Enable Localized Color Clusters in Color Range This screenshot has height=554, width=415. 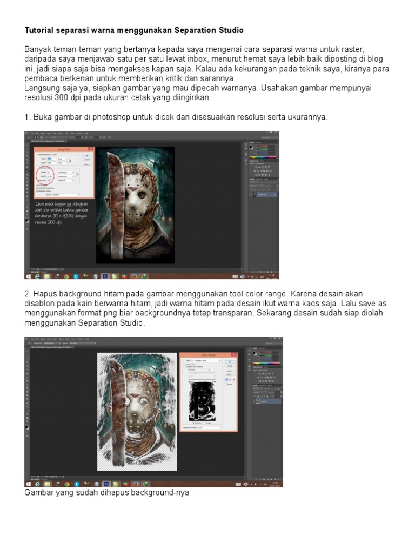point(185,367)
